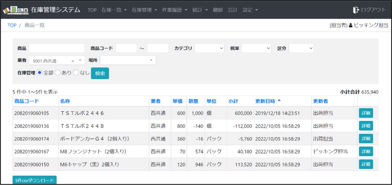
Task: Expand the 場所 location combo box
Action: (x=128, y=60)
